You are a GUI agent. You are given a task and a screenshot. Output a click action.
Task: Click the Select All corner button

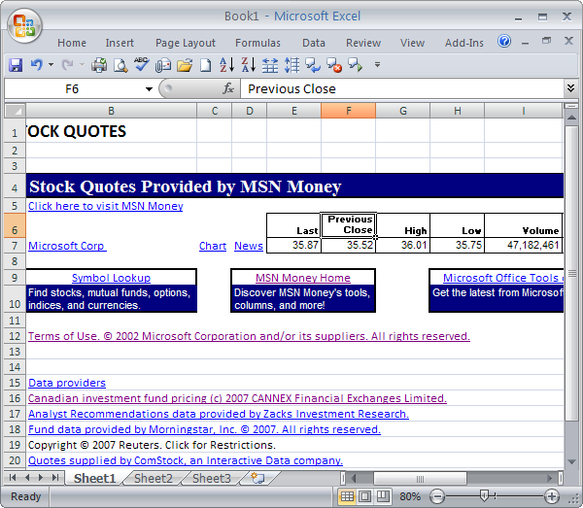click(x=15, y=111)
